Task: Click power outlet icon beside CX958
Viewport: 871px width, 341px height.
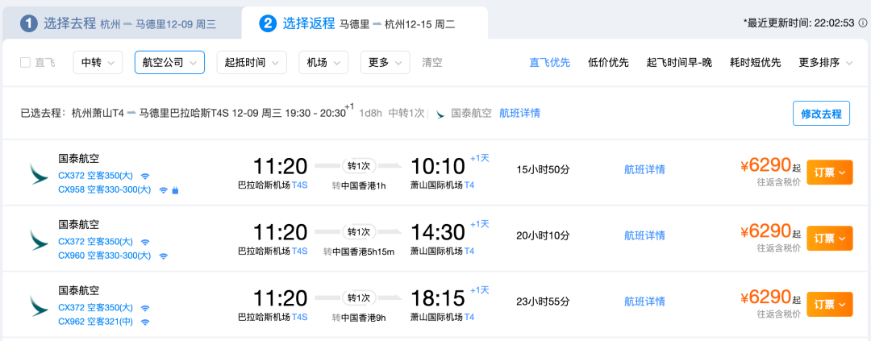Action: click(x=175, y=190)
